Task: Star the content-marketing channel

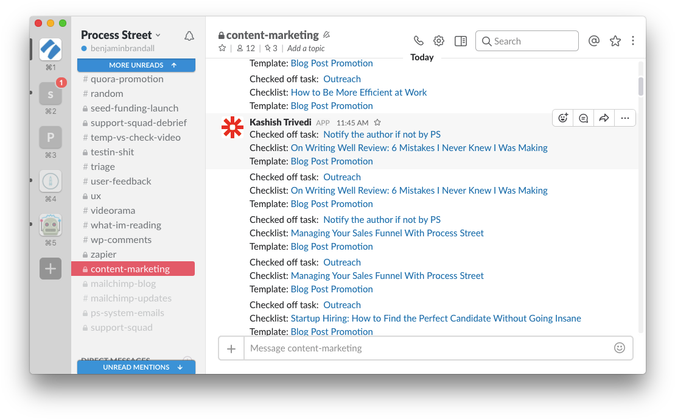Action: [x=222, y=48]
